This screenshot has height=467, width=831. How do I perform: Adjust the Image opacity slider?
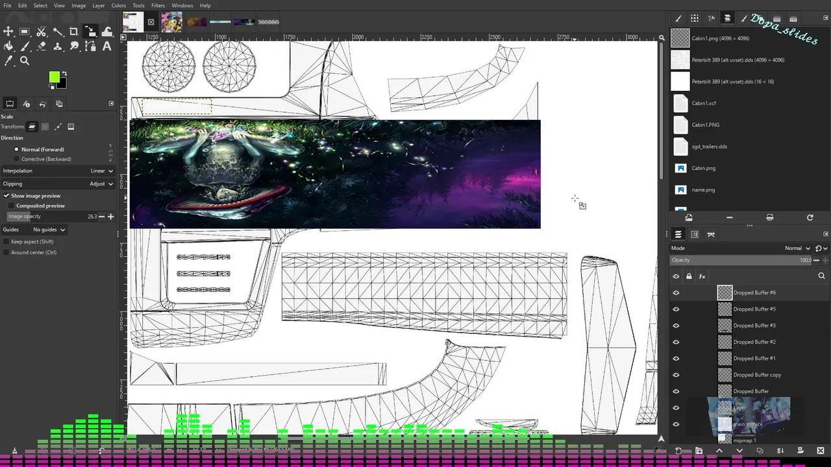click(52, 216)
